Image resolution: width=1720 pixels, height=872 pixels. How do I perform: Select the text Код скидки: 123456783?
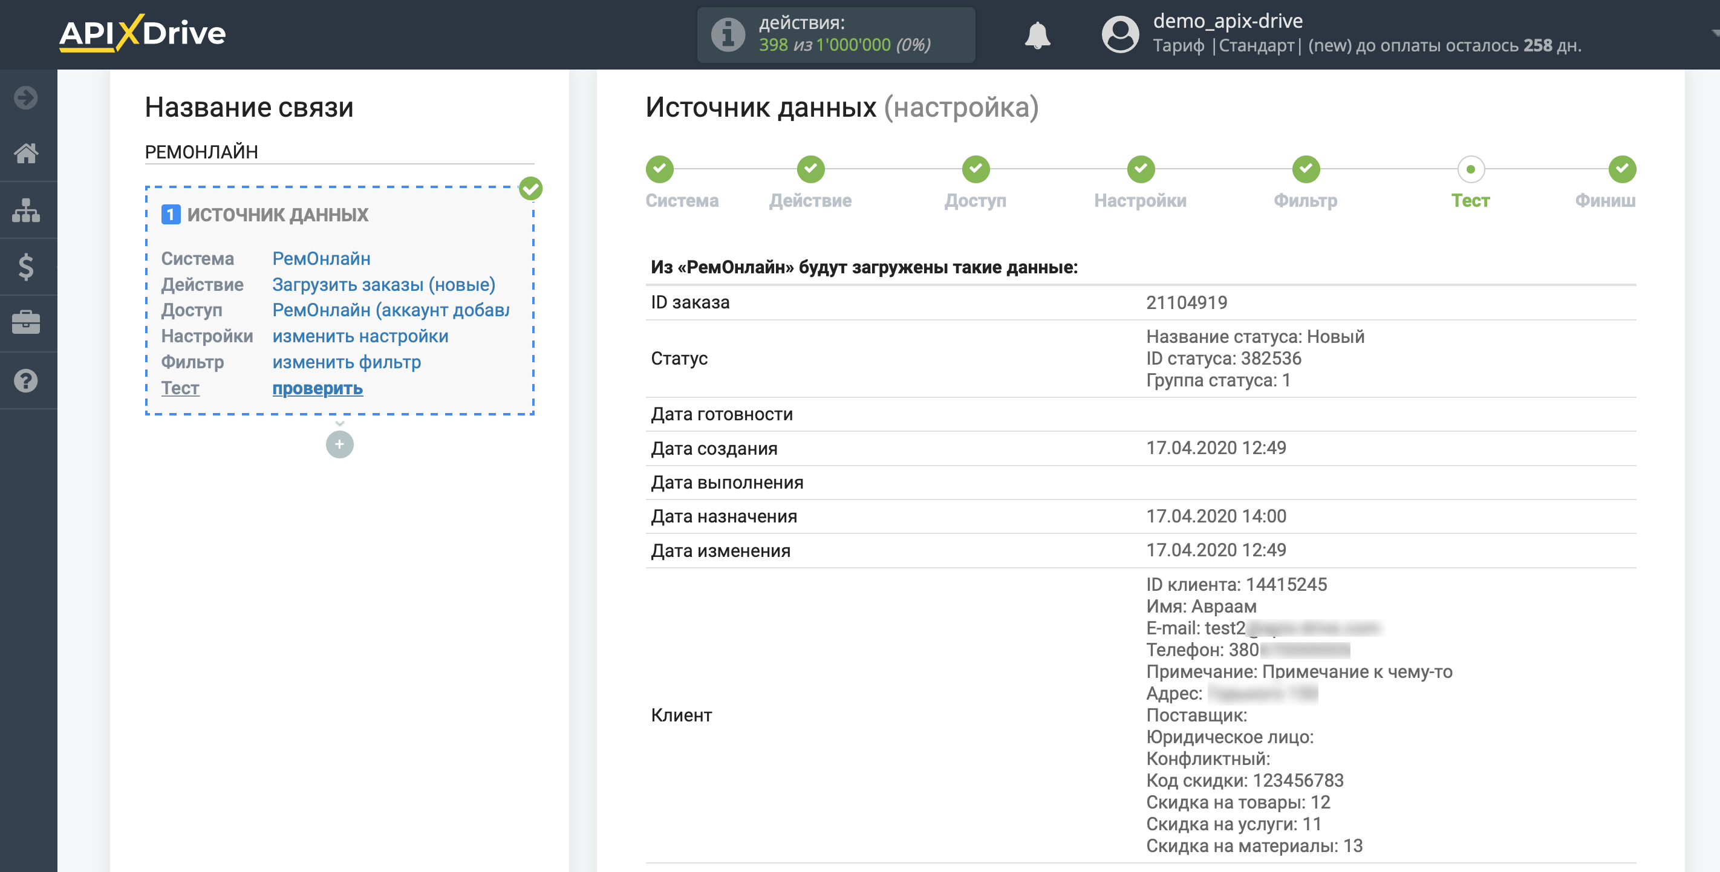1245,781
